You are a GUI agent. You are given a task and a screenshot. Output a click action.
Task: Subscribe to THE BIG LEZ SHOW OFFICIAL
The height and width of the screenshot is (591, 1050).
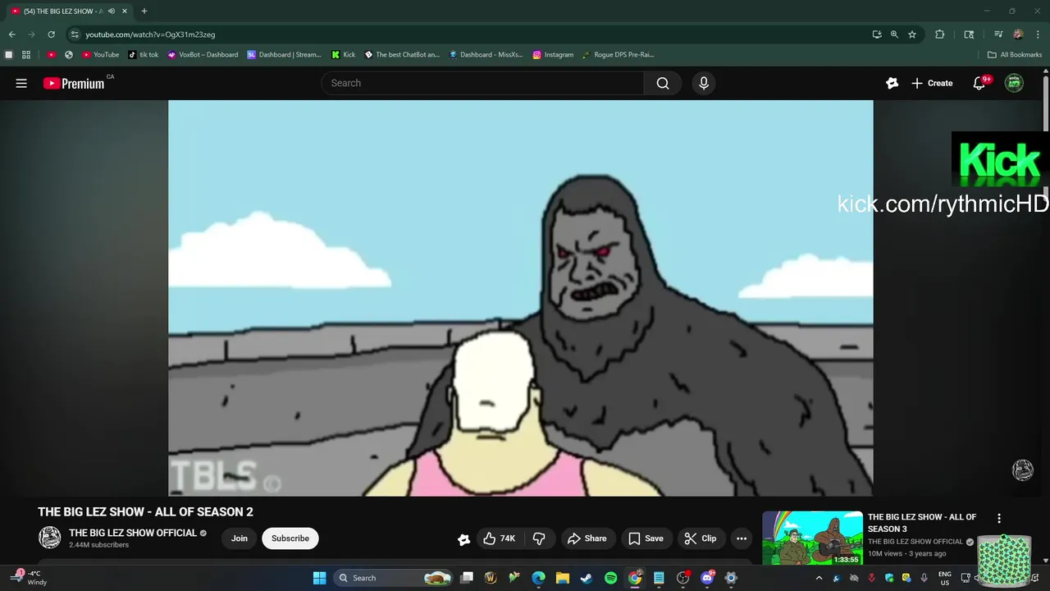point(290,538)
